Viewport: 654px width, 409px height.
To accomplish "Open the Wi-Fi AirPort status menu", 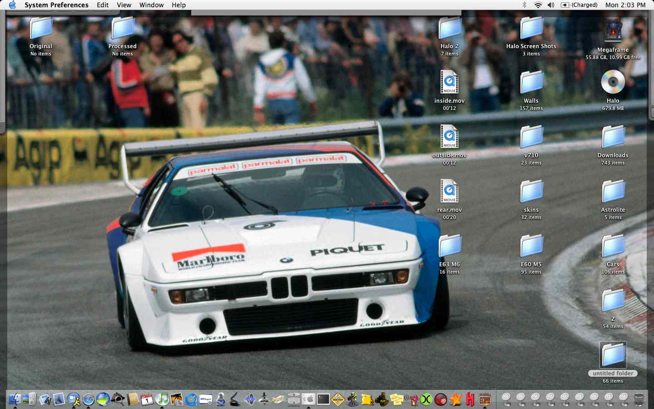I will coord(538,5).
